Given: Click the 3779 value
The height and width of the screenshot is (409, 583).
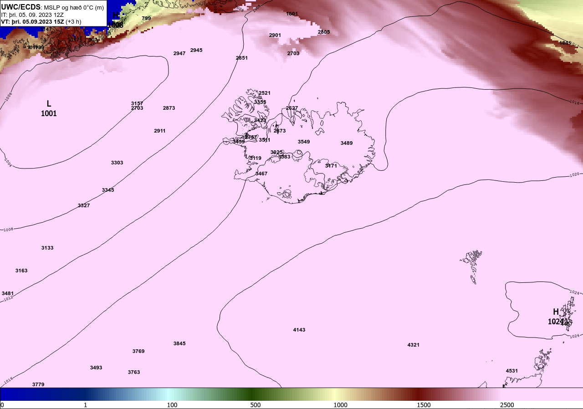Looking at the screenshot, I should 38,384.
